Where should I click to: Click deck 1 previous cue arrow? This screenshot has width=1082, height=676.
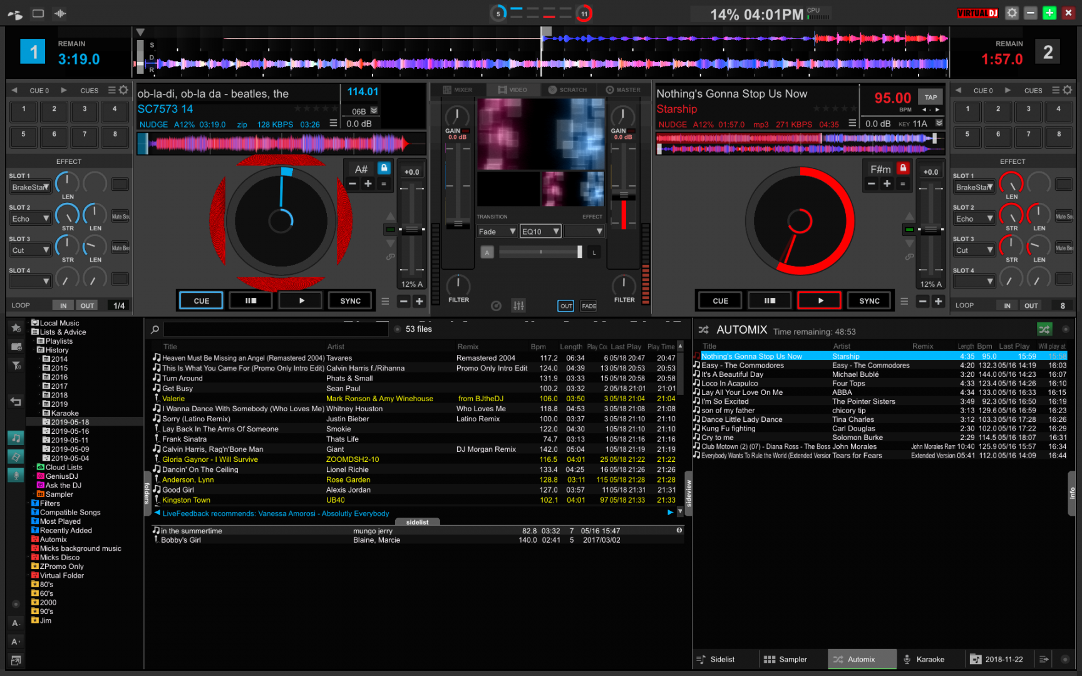(15, 90)
